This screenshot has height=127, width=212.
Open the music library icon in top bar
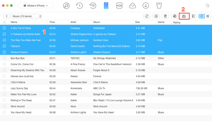tap(66, 6)
